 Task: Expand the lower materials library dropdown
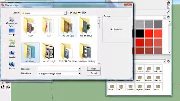click(165, 61)
